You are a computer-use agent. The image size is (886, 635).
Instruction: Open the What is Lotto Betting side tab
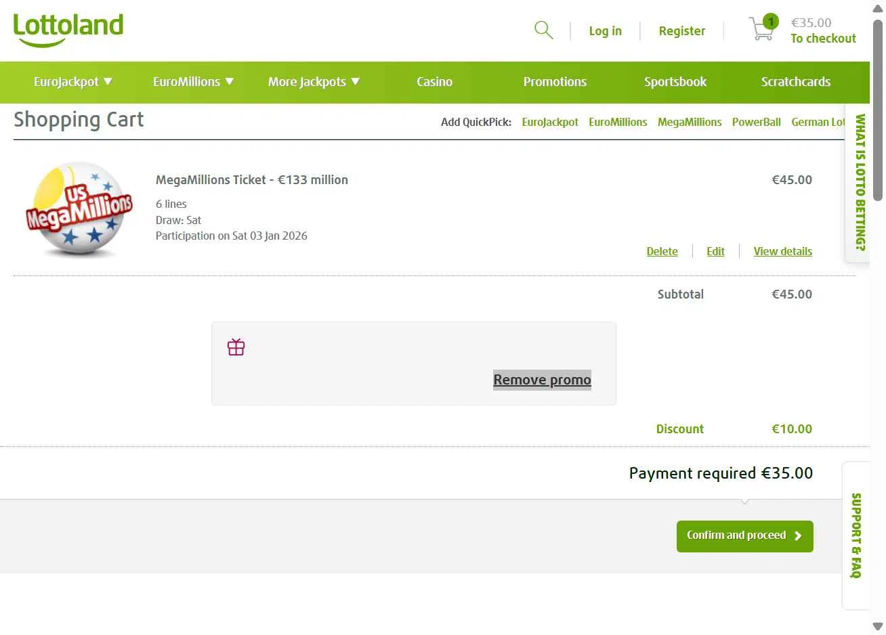point(858,183)
